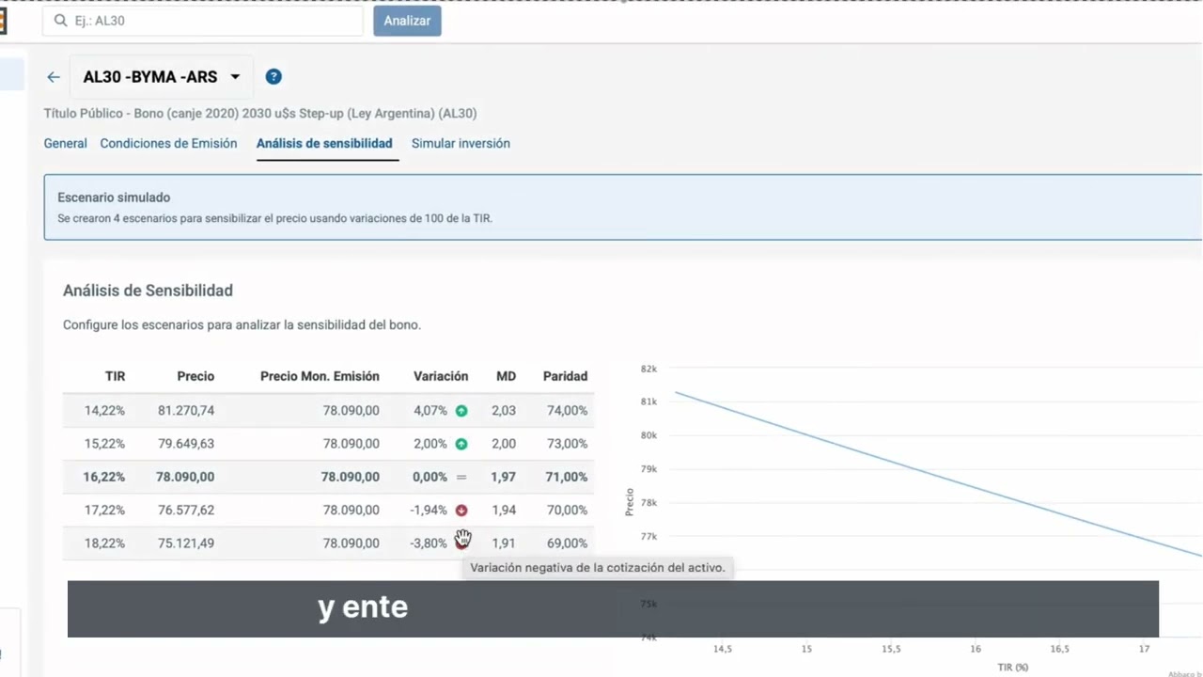Image resolution: width=1203 pixels, height=677 pixels.
Task: Open the Condiciones de Emisión tab
Action: [168, 144]
